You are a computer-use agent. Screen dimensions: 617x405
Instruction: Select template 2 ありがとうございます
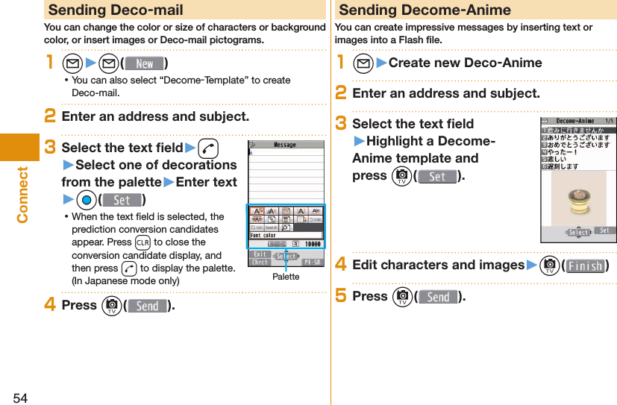[x=578, y=138]
